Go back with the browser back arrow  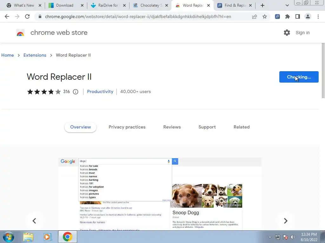click(x=7, y=16)
